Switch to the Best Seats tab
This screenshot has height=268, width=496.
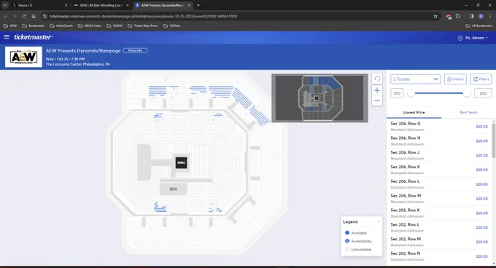(x=468, y=112)
